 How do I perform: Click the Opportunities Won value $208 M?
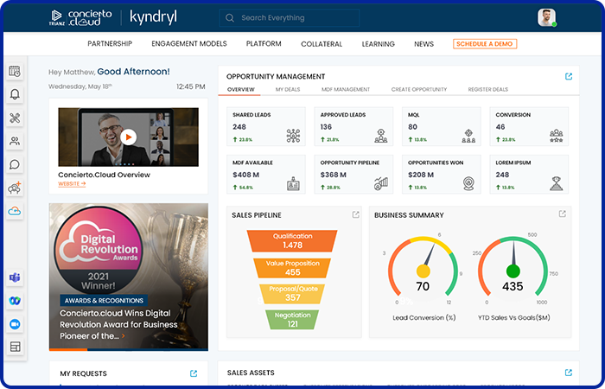pyautogui.click(x=421, y=175)
